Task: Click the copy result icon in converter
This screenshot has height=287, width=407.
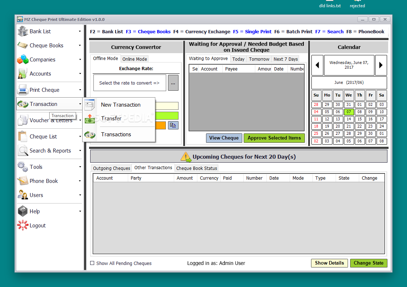Action: (x=173, y=125)
